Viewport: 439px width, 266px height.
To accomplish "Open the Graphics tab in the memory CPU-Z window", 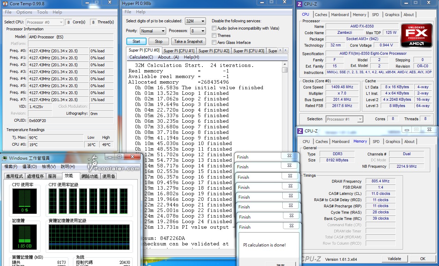I will tap(393, 142).
